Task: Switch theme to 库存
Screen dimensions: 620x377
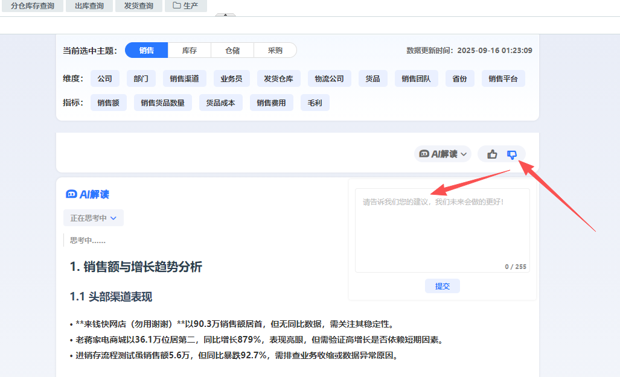Action: [190, 51]
